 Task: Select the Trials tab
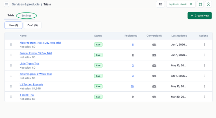pyautogui.click(x=11, y=15)
